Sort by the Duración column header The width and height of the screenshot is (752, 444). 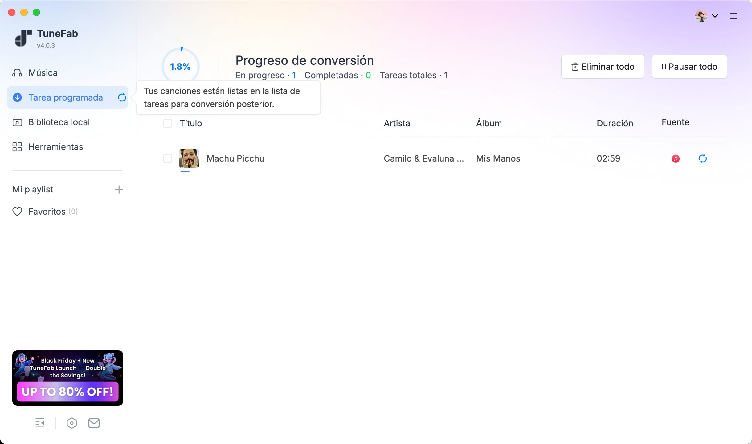tap(615, 123)
